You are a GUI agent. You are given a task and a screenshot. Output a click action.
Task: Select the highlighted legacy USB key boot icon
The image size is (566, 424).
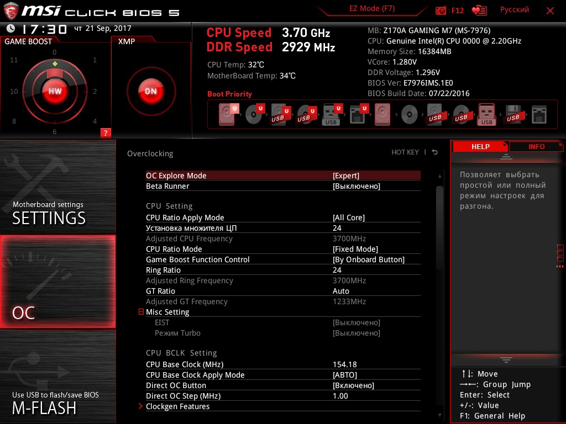(x=487, y=114)
